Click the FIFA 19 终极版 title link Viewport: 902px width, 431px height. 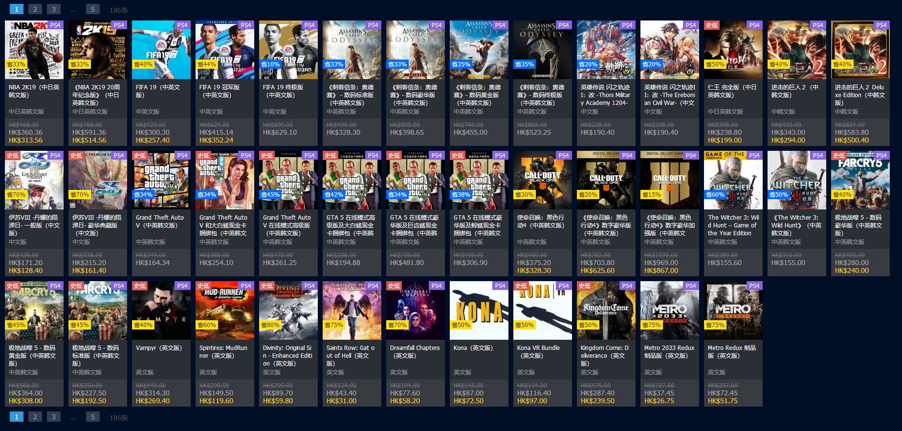283,91
